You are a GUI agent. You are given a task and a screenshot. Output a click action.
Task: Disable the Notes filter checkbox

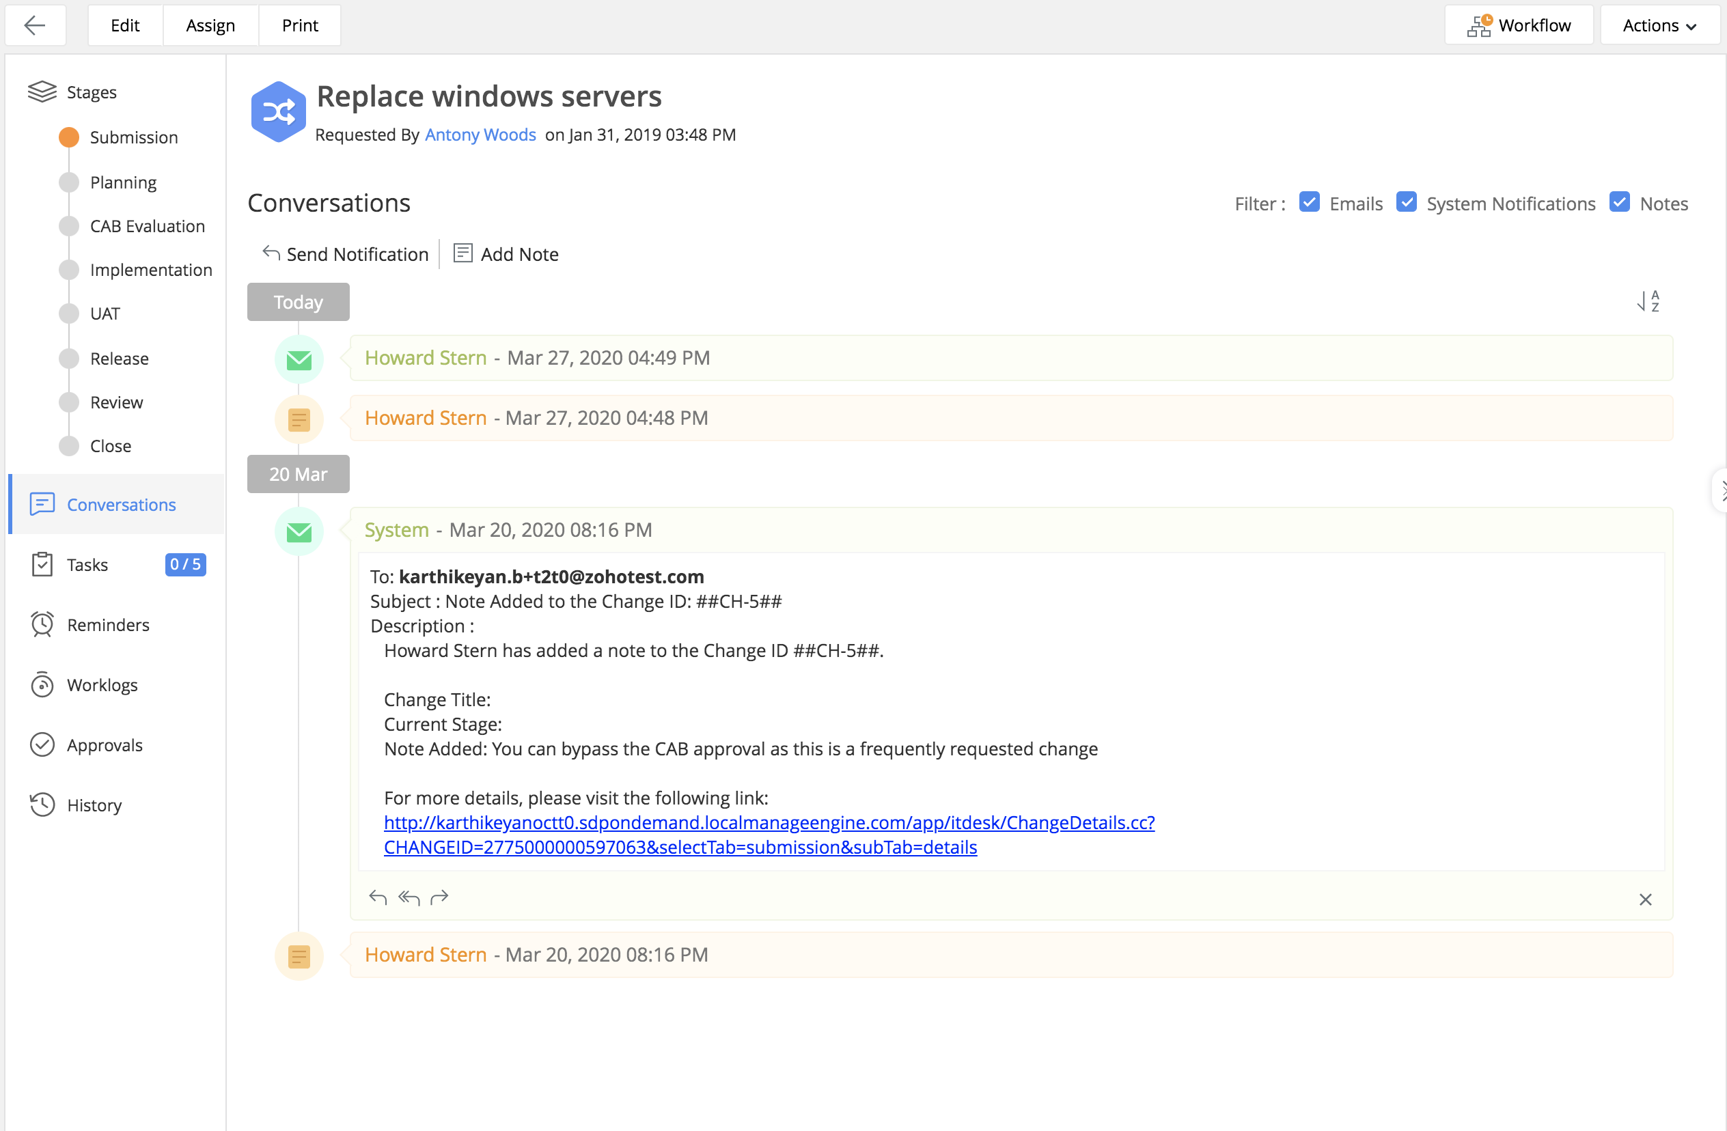coord(1620,202)
